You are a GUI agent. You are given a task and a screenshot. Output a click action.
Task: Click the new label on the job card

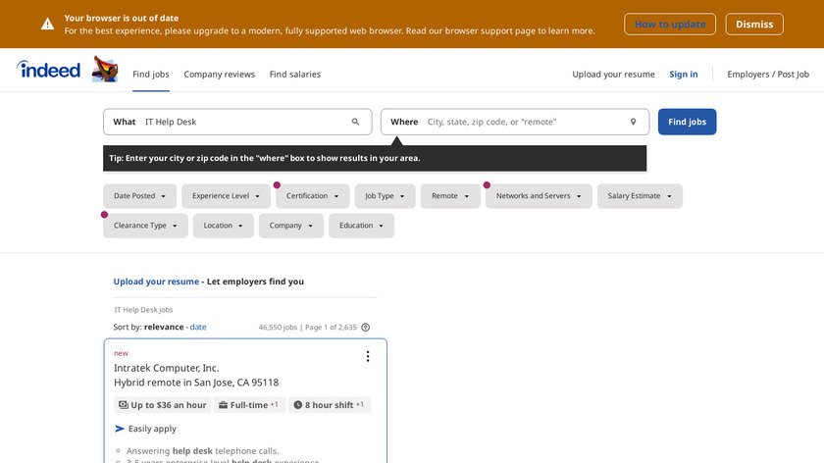121,353
